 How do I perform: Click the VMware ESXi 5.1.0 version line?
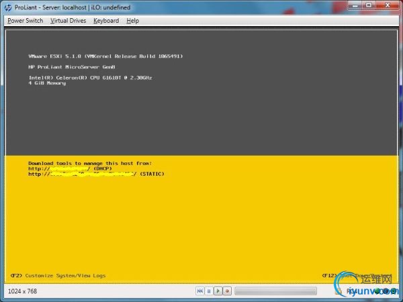point(105,56)
